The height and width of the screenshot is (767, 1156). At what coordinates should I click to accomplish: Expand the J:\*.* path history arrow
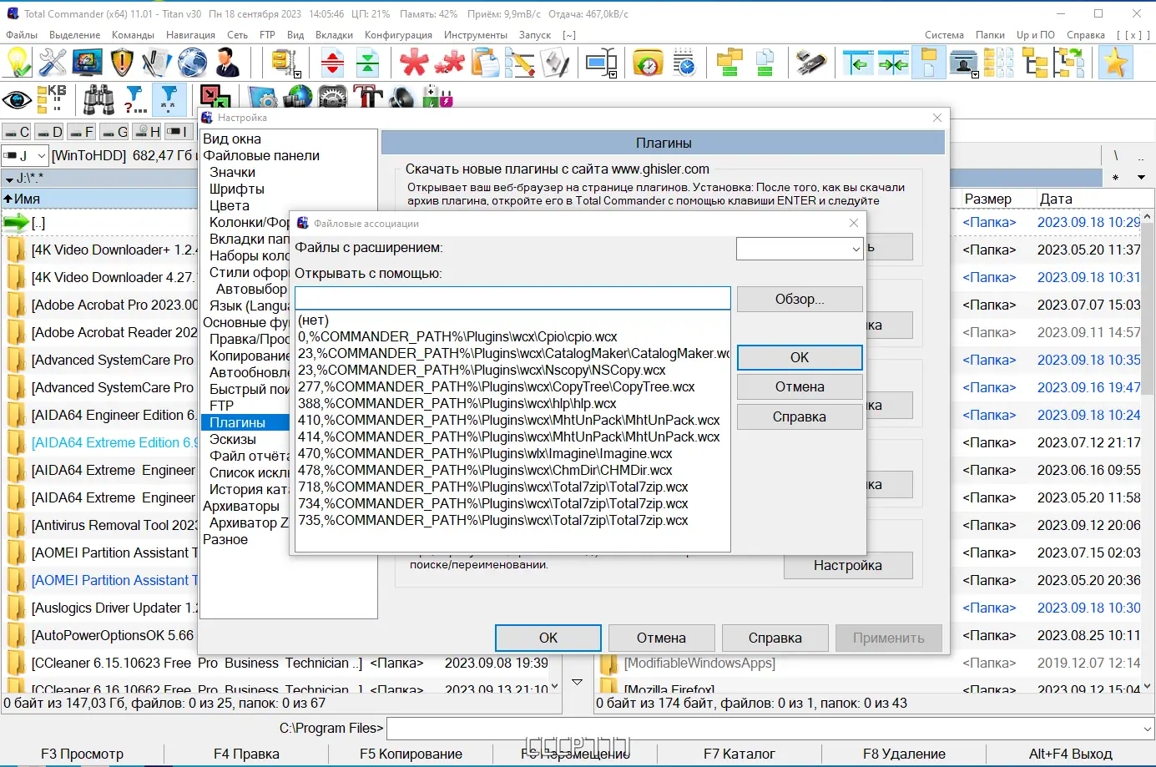(9, 179)
